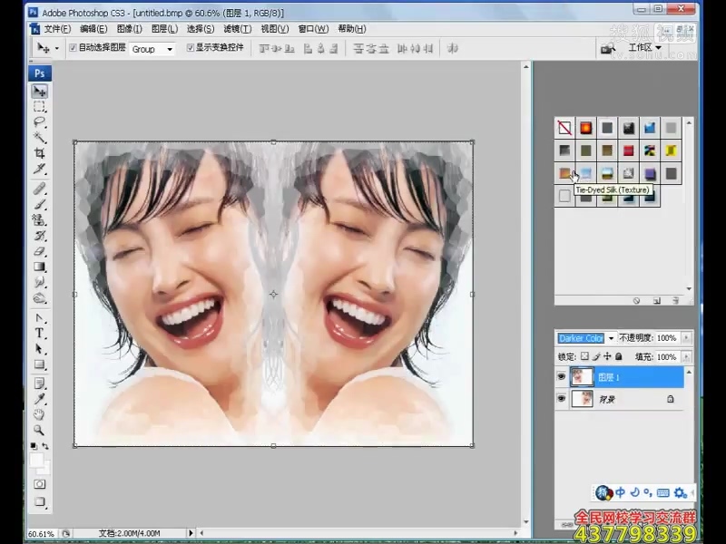Click the Ps logo atop the toolbox
The height and width of the screenshot is (544, 726).
click(x=40, y=73)
